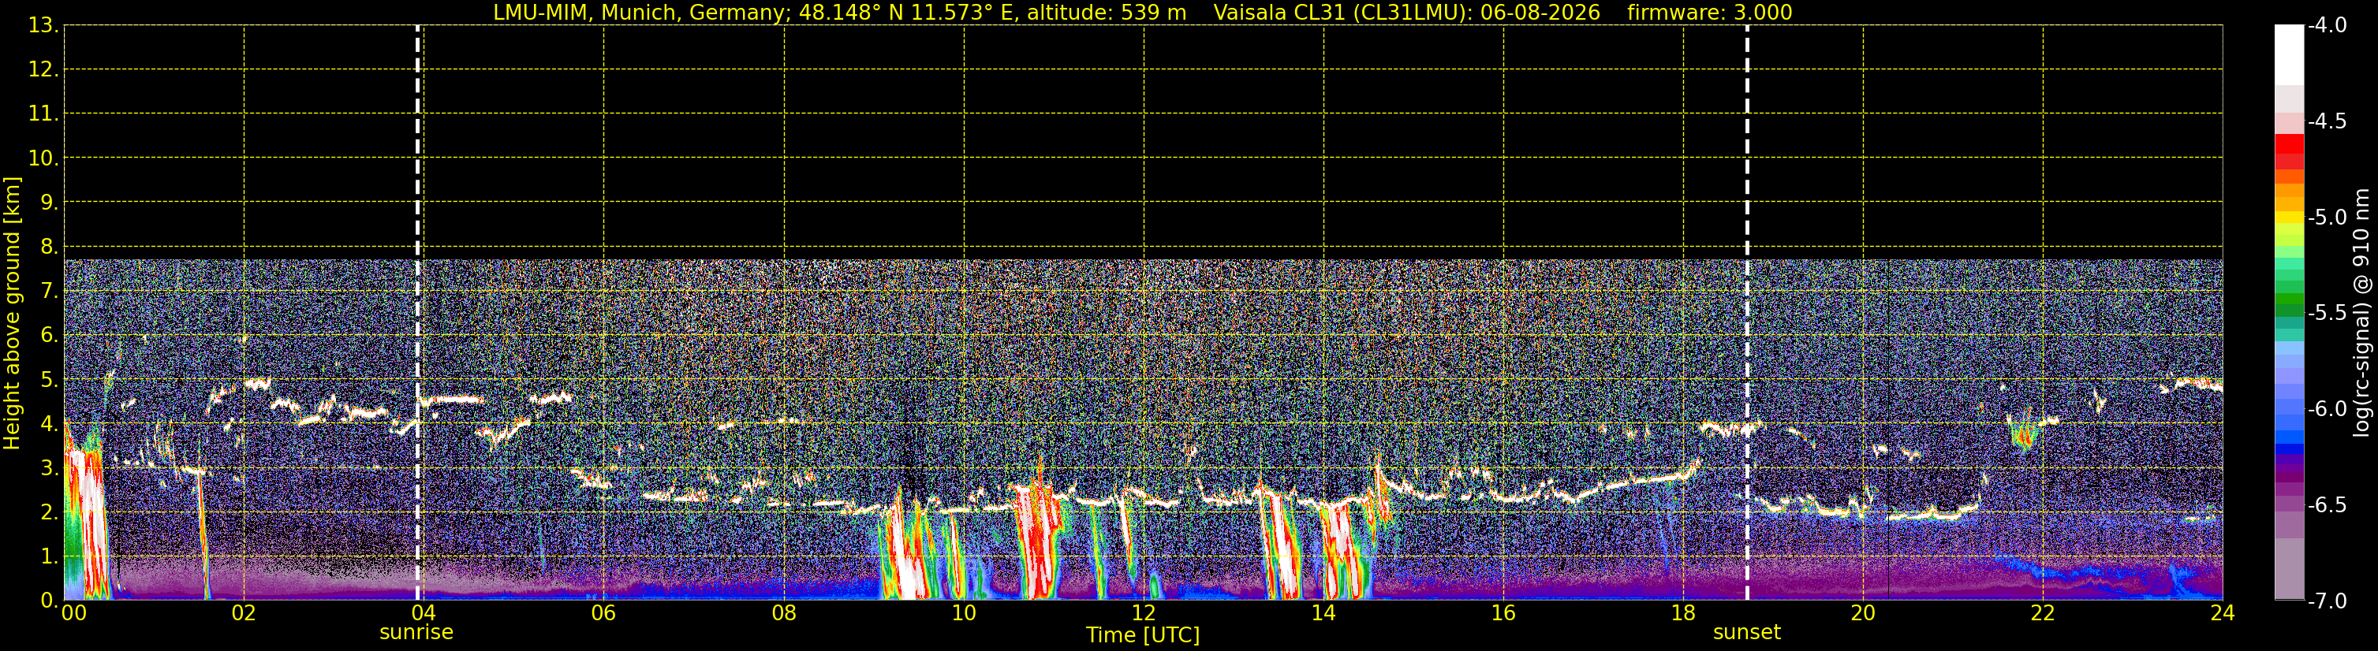Click the 'LMU-MIM, Munich, Germany' title text
The height and width of the screenshot is (651, 2378).
639,13
